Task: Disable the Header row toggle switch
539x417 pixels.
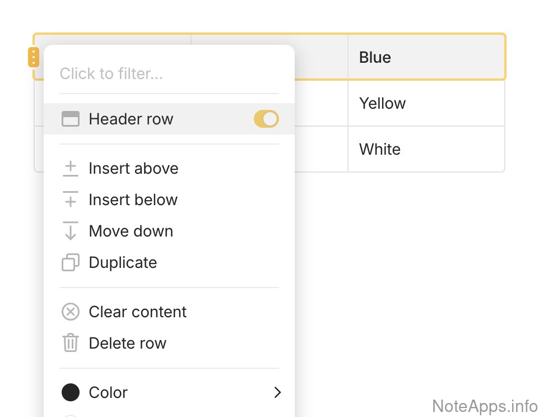Action: tap(266, 119)
